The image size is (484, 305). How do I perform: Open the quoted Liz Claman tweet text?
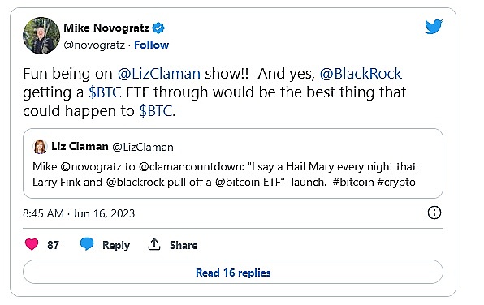coord(224,174)
